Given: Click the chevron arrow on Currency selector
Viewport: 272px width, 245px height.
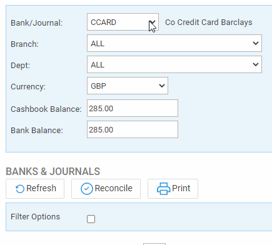Looking at the screenshot, I should pos(162,86).
